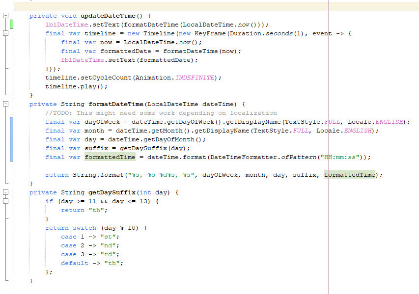The height and width of the screenshot is (294, 419).
Task: Collapse the updateDateTime method fold
Action: click(x=5, y=16)
